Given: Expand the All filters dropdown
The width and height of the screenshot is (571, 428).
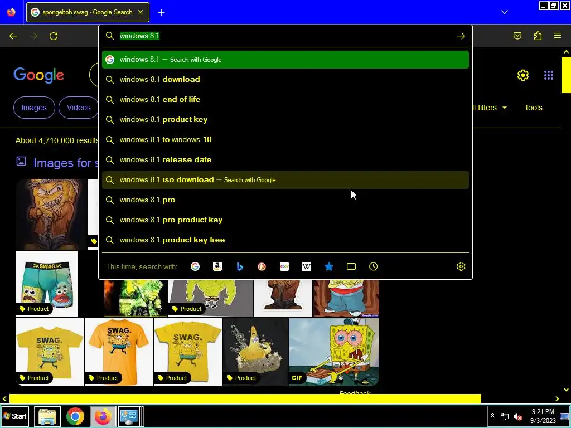Looking at the screenshot, I should [x=490, y=108].
